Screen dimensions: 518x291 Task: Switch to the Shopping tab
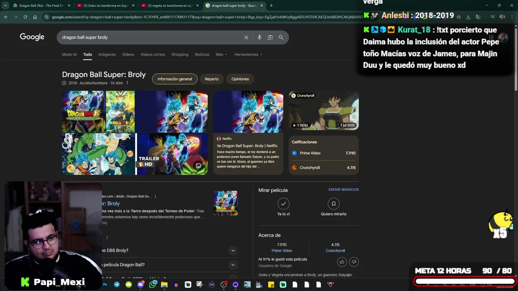(180, 55)
